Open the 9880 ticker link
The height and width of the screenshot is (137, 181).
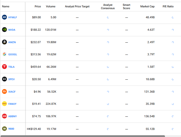pyautogui.click(x=11, y=129)
